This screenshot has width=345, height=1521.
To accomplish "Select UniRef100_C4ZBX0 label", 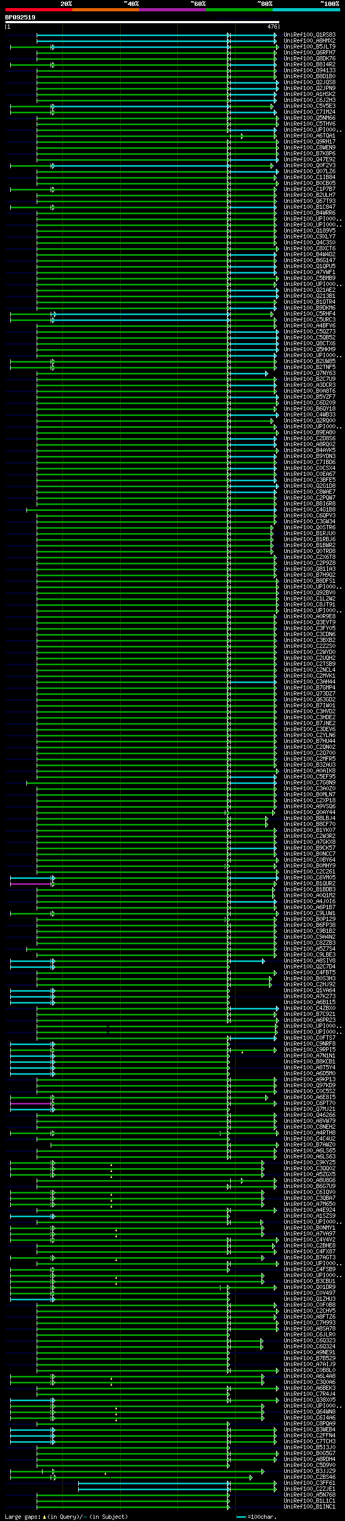I will coord(309,1008).
